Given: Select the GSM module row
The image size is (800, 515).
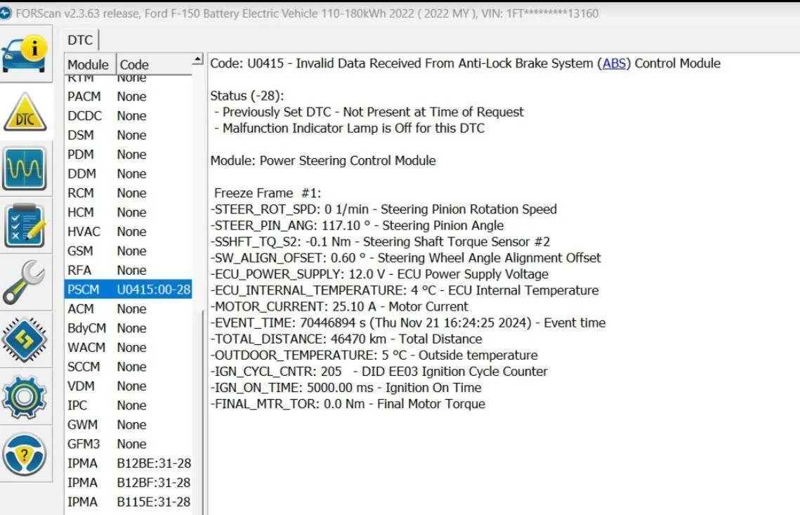Looking at the screenshot, I should 128,251.
